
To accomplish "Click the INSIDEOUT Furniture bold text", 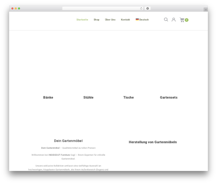I will [x=59, y=155].
